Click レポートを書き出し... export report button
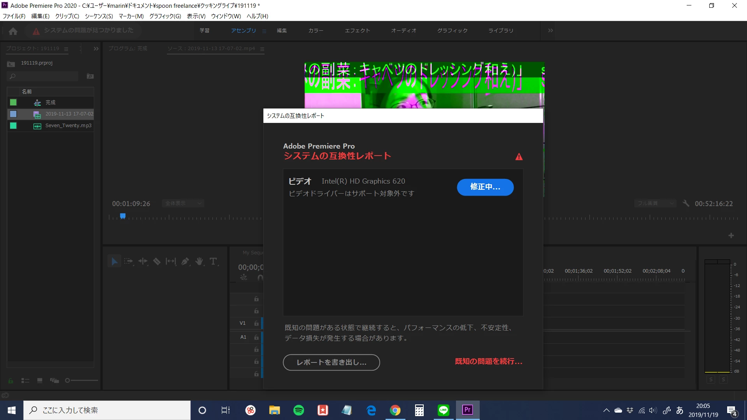The width and height of the screenshot is (747, 420). pos(331,362)
